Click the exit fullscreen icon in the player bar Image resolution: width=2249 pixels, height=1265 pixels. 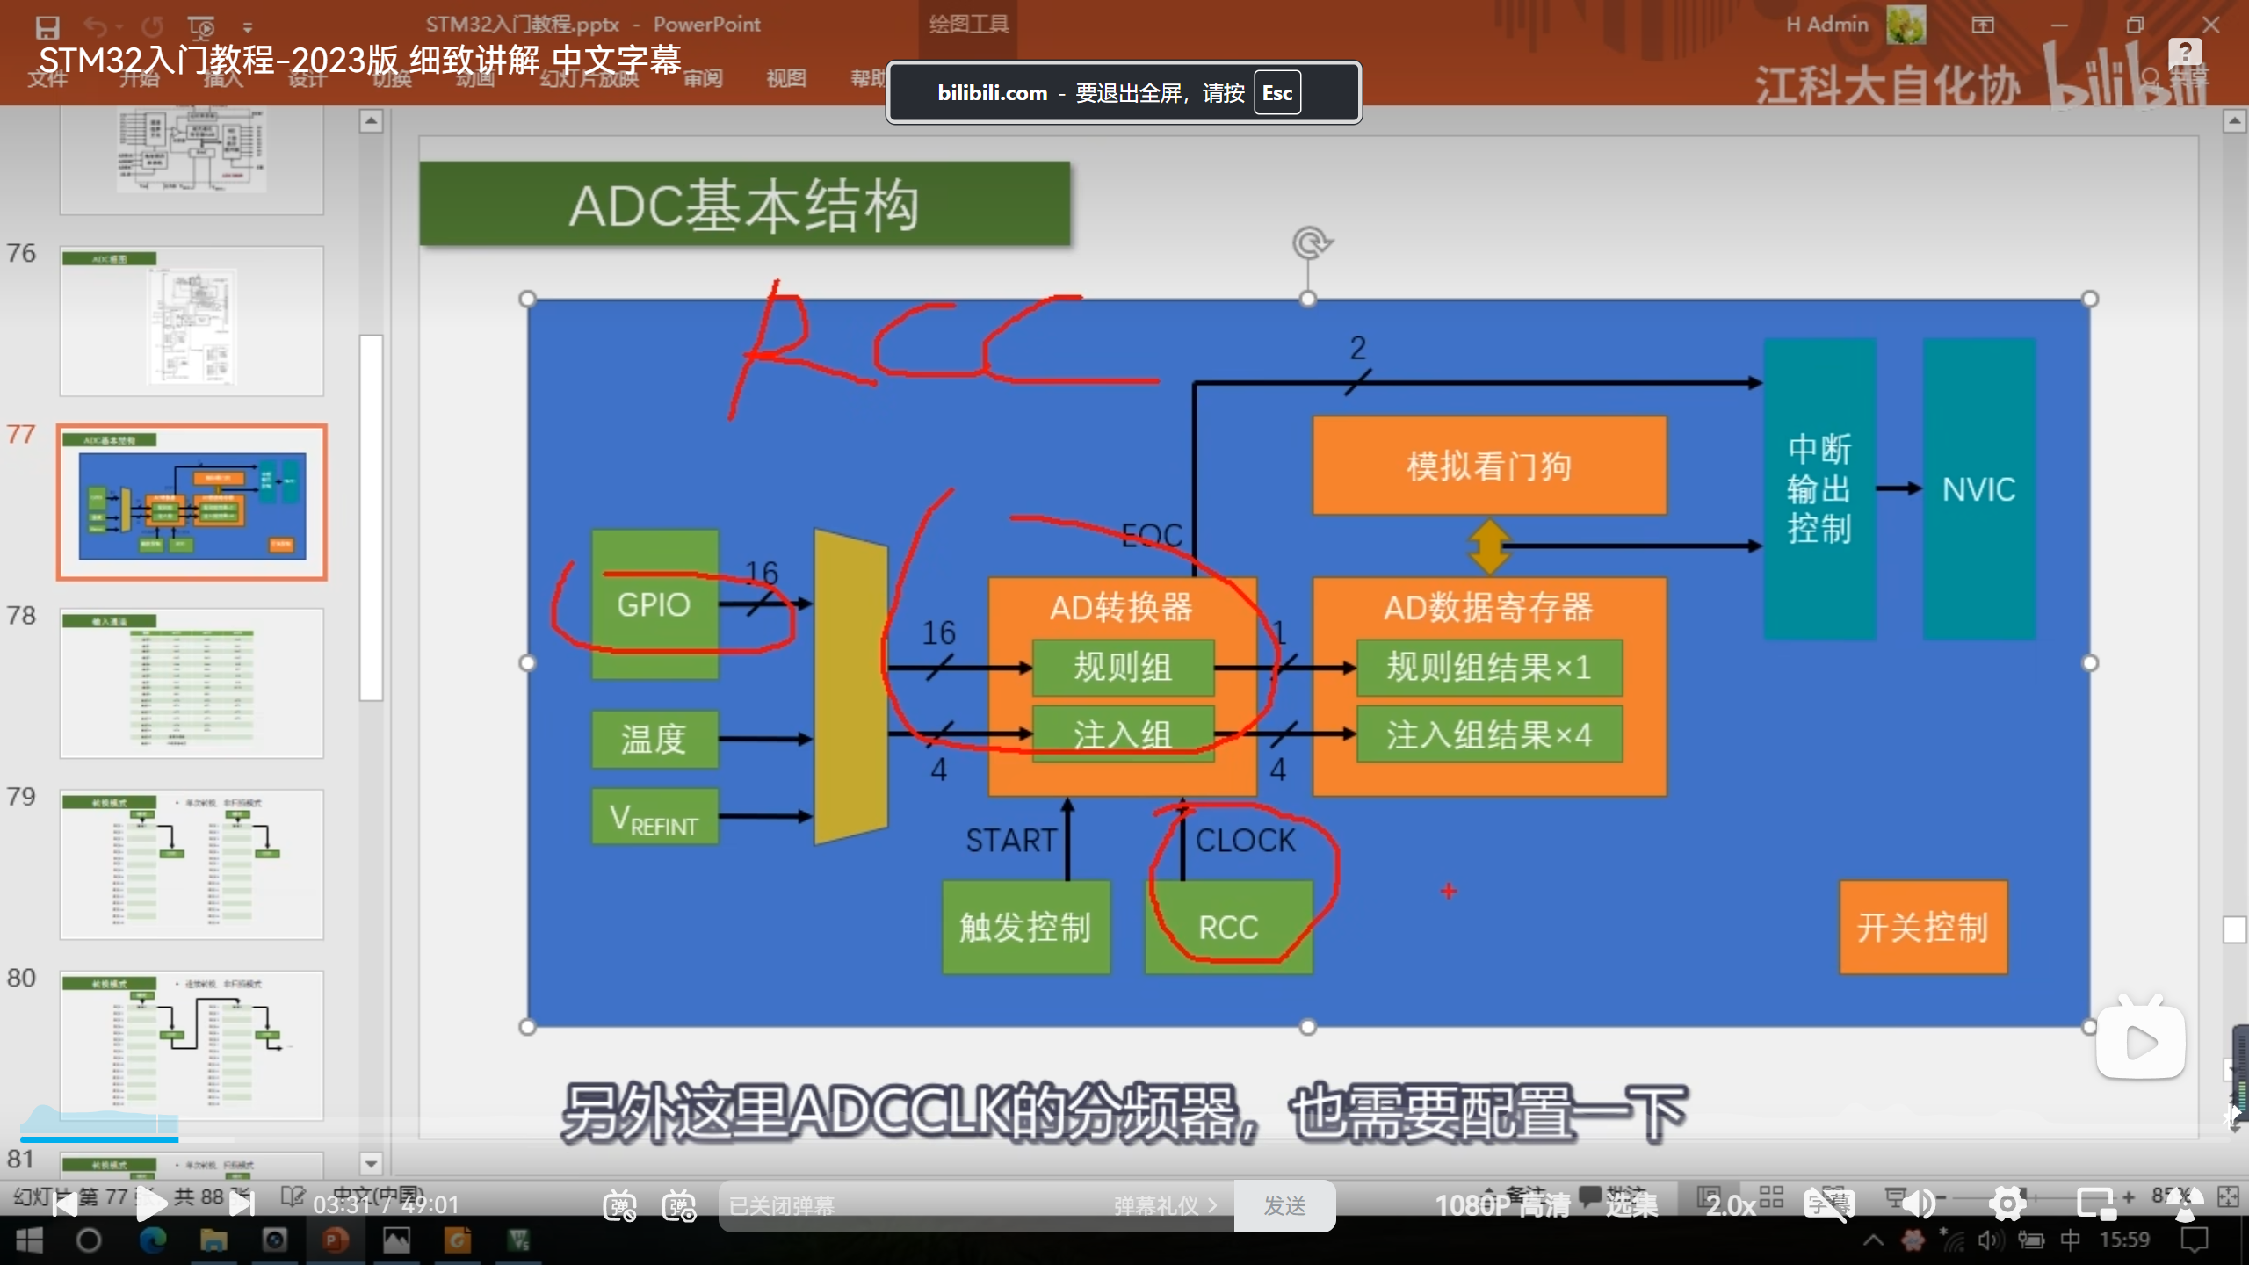2185,1204
